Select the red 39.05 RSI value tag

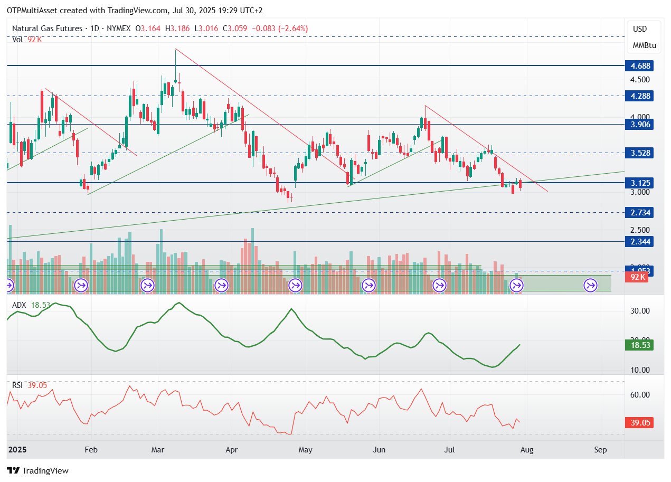(639, 422)
